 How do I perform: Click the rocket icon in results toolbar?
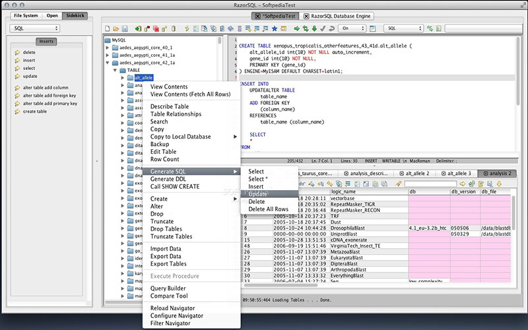pyautogui.click(x=399, y=184)
